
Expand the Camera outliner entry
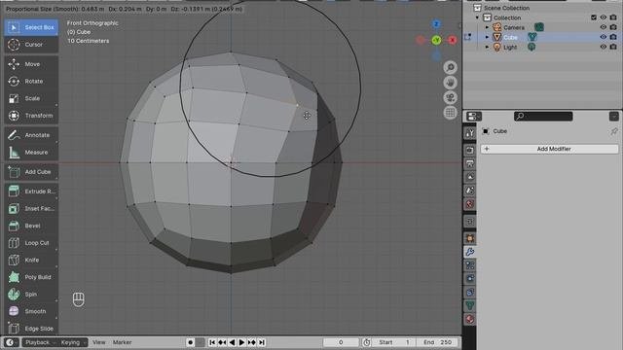click(x=487, y=27)
